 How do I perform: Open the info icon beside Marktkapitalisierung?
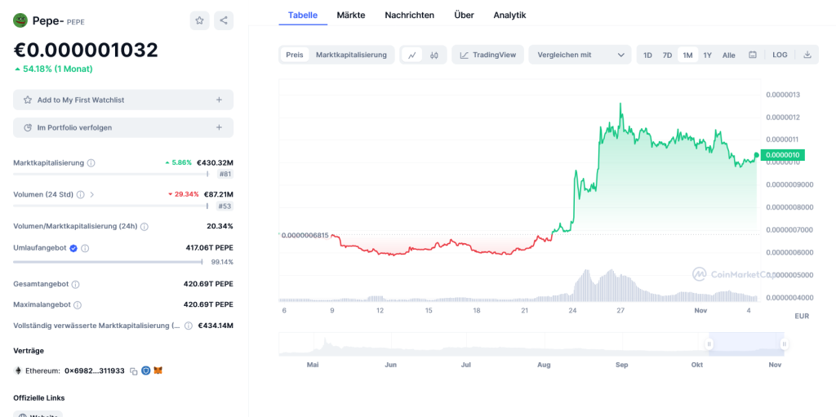(91, 162)
